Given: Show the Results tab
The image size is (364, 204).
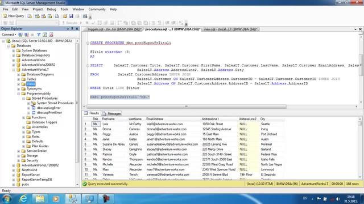Looking at the screenshot, I should [x=92, y=113].
